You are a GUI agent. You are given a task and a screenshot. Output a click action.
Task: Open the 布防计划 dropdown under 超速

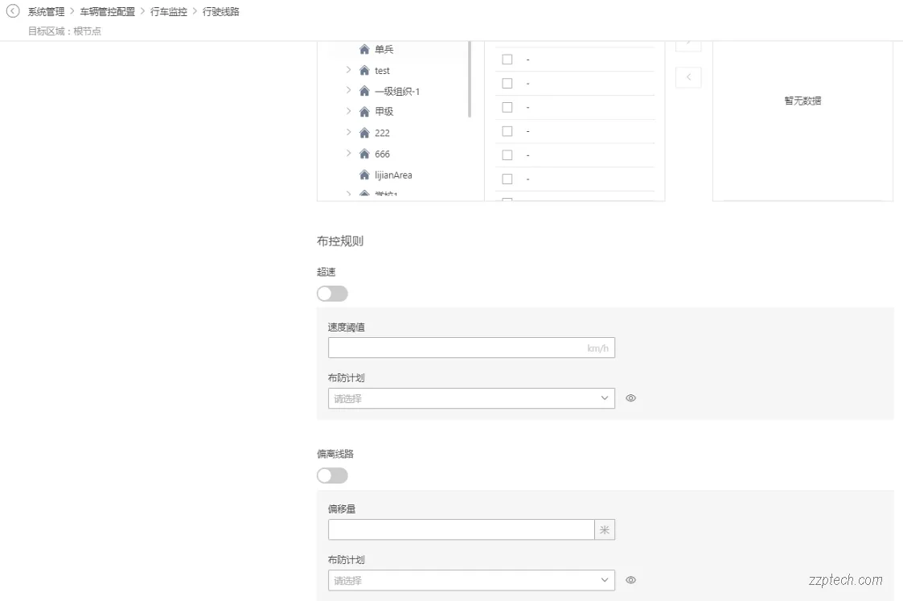pos(471,398)
